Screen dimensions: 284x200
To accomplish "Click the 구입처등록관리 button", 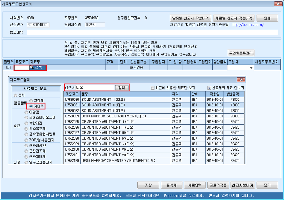I will click(x=241, y=53).
